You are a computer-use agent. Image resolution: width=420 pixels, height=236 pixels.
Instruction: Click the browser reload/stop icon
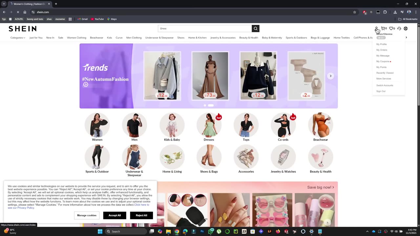(x=18, y=12)
